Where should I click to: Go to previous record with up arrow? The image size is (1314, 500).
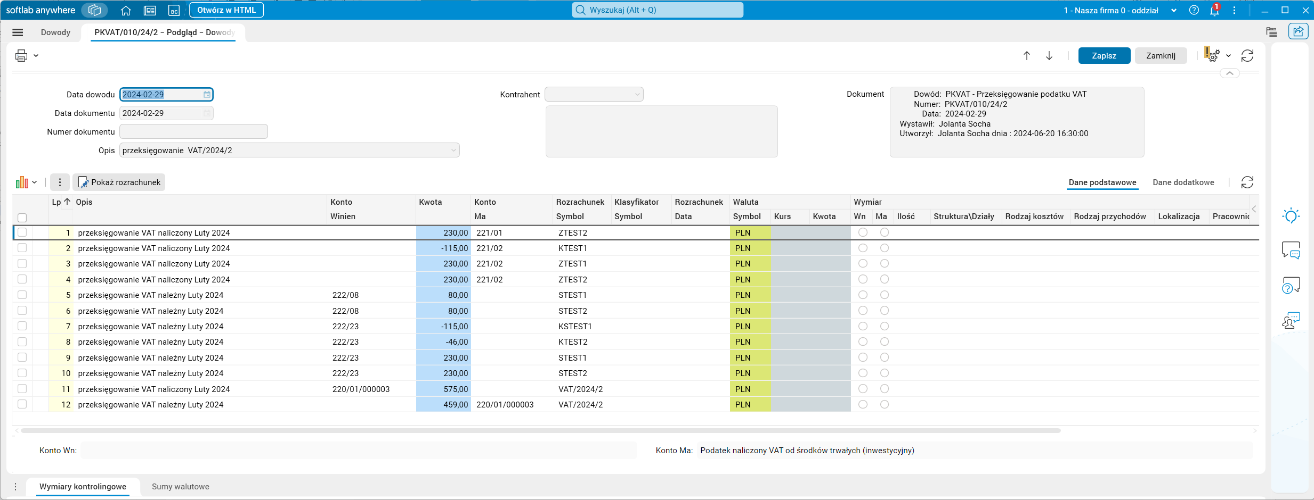point(1027,55)
